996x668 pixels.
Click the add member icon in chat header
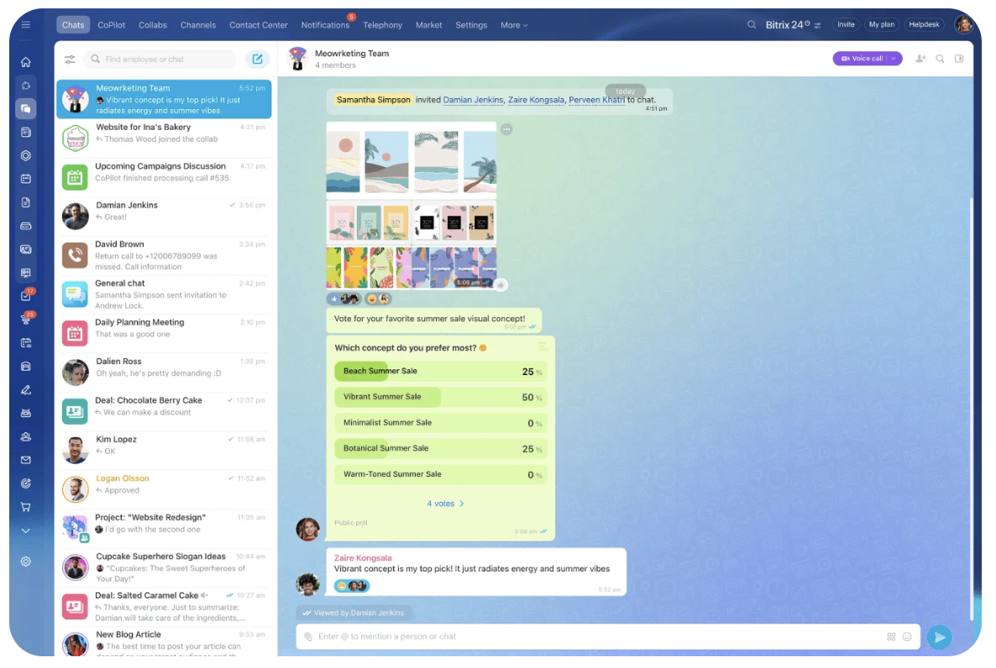[x=920, y=59]
